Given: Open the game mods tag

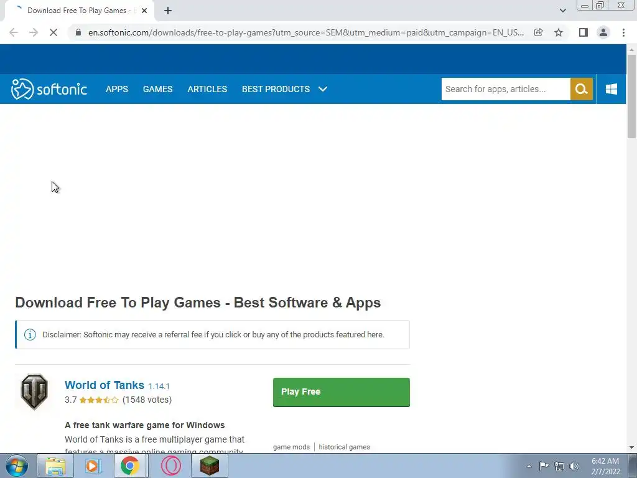Looking at the screenshot, I should [291, 447].
